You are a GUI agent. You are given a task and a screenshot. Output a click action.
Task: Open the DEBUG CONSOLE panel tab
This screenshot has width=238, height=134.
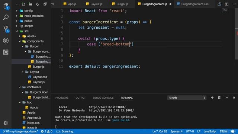[x=103, y=98]
